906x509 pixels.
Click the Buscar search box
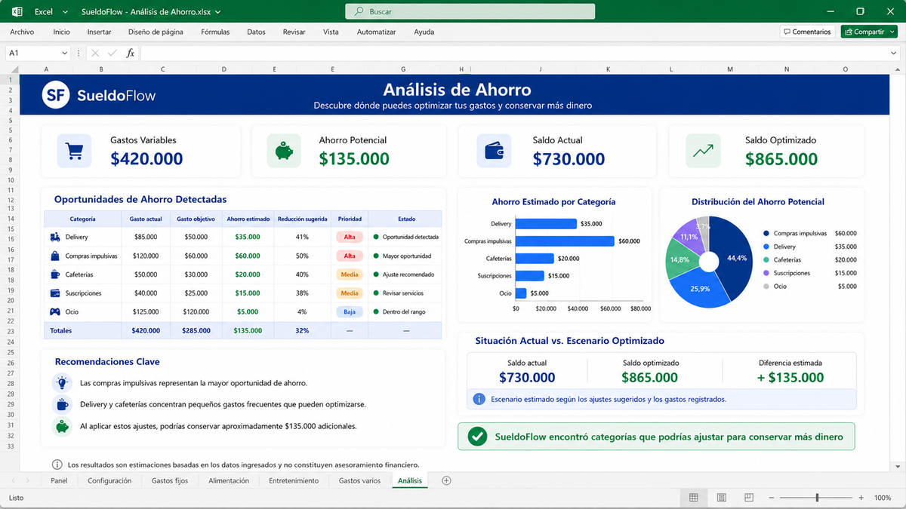click(470, 11)
